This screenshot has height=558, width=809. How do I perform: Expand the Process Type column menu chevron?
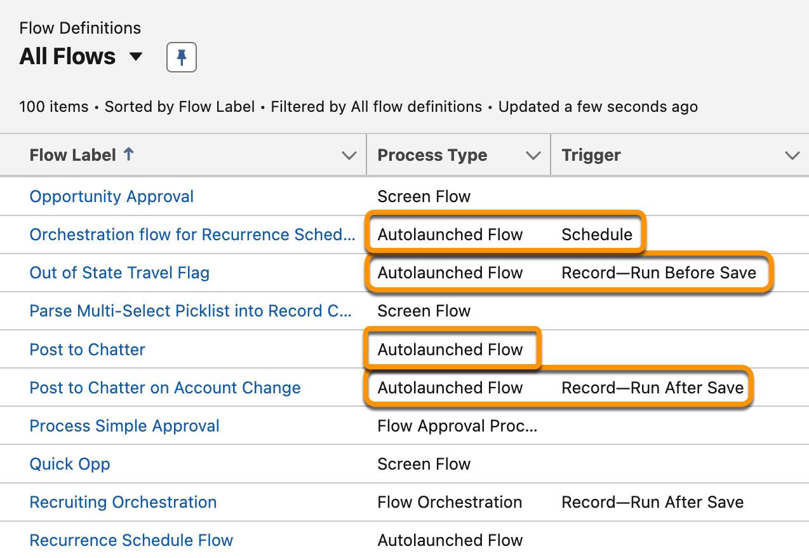point(533,156)
